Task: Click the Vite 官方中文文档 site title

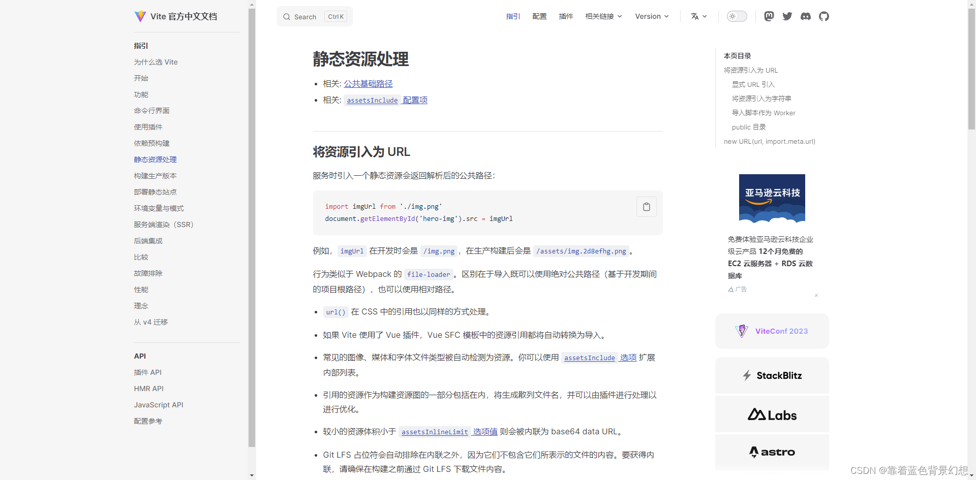Action: [x=184, y=16]
